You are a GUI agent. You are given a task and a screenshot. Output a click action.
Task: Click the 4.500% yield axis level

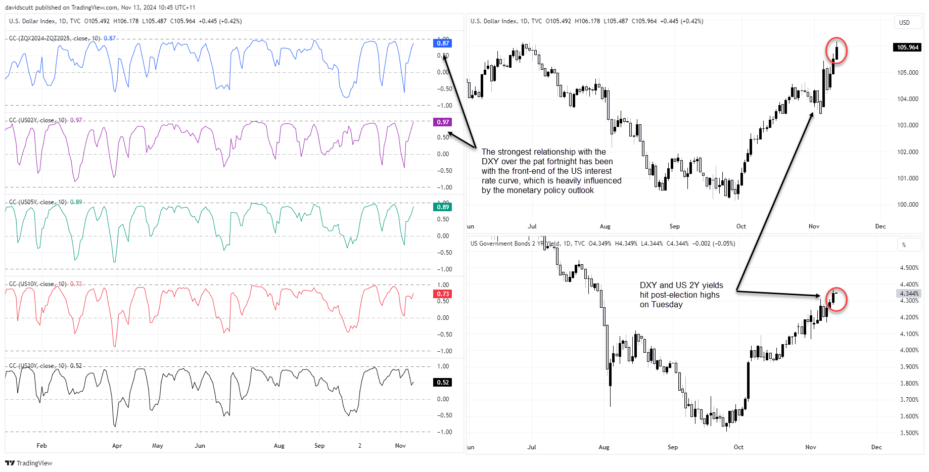pos(909,268)
